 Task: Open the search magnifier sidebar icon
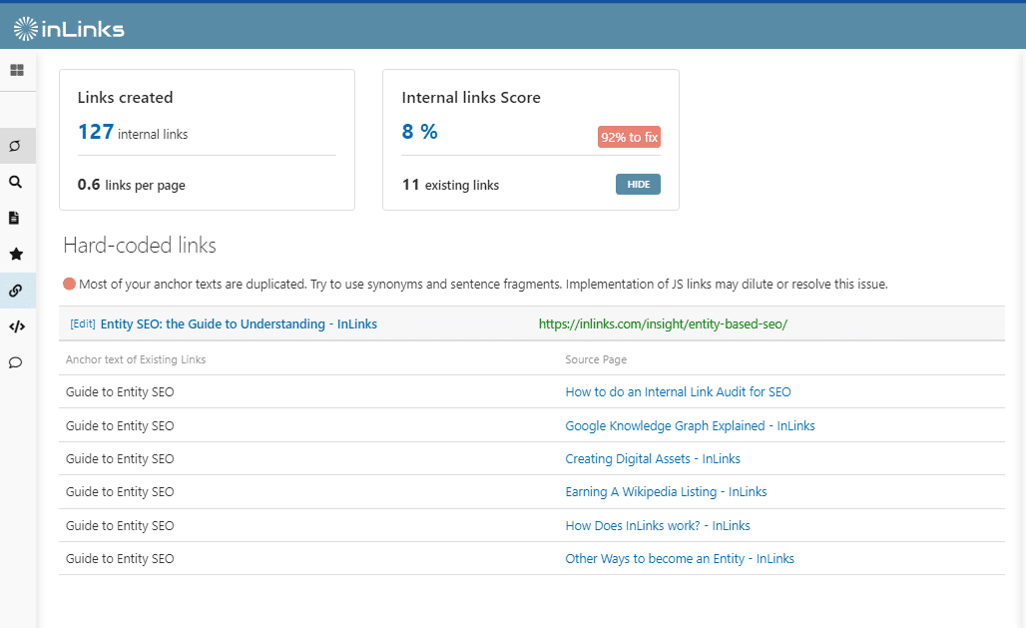(x=16, y=182)
